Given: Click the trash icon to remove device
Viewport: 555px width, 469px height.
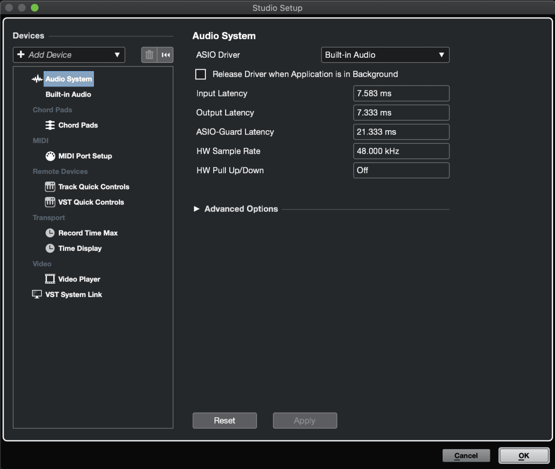Looking at the screenshot, I should click(x=149, y=55).
